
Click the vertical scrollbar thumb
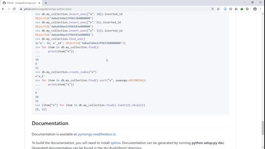click(x=263, y=128)
